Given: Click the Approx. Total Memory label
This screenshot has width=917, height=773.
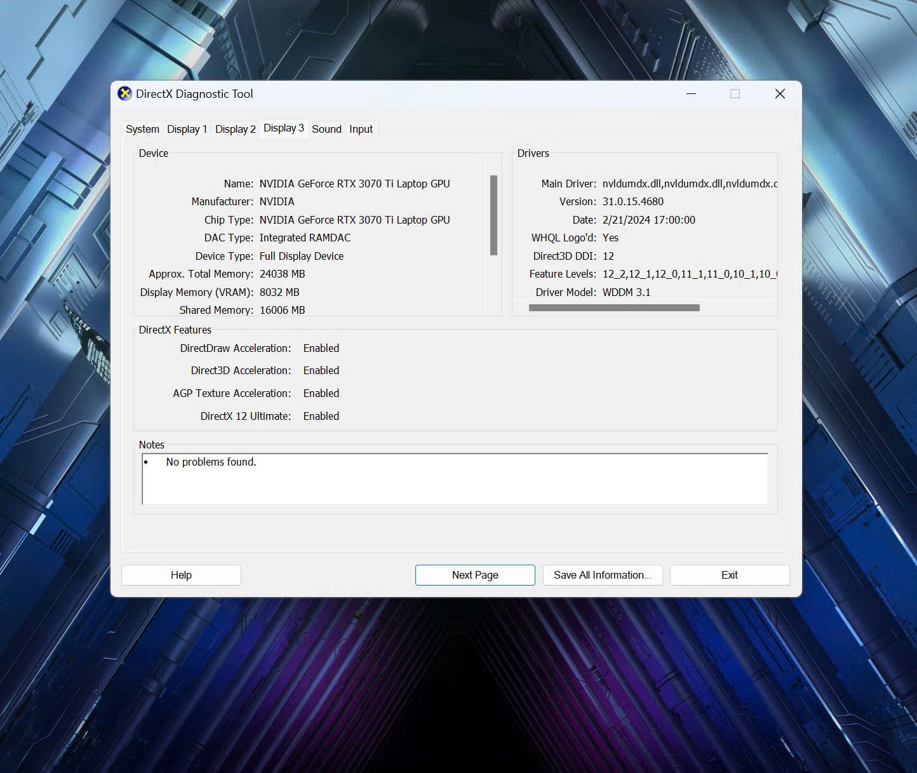Looking at the screenshot, I should [x=201, y=274].
